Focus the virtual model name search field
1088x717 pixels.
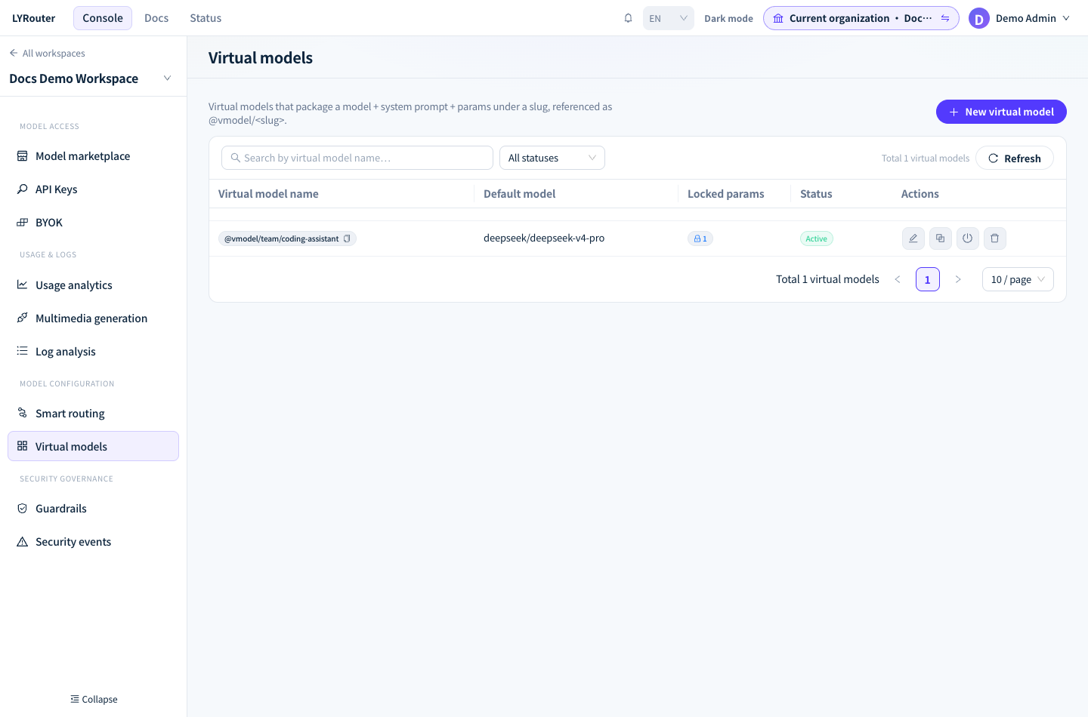[357, 158]
